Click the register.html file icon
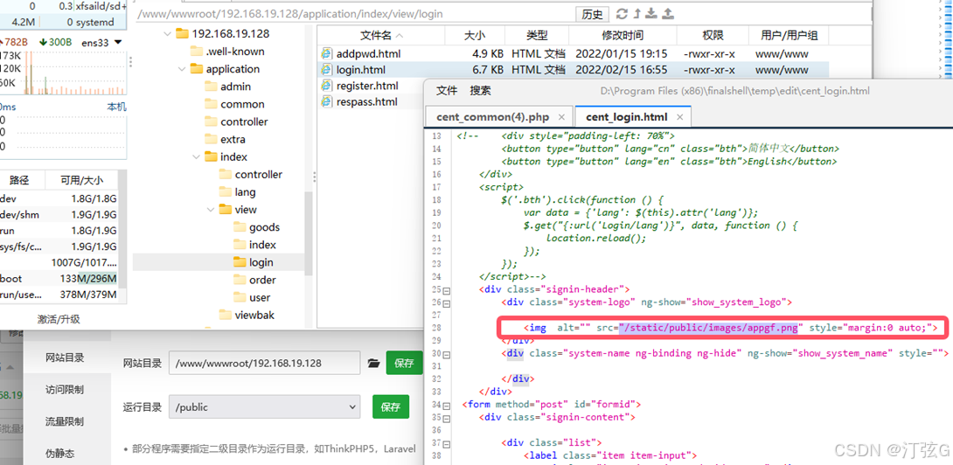The width and height of the screenshot is (953, 465). click(327, 86)
